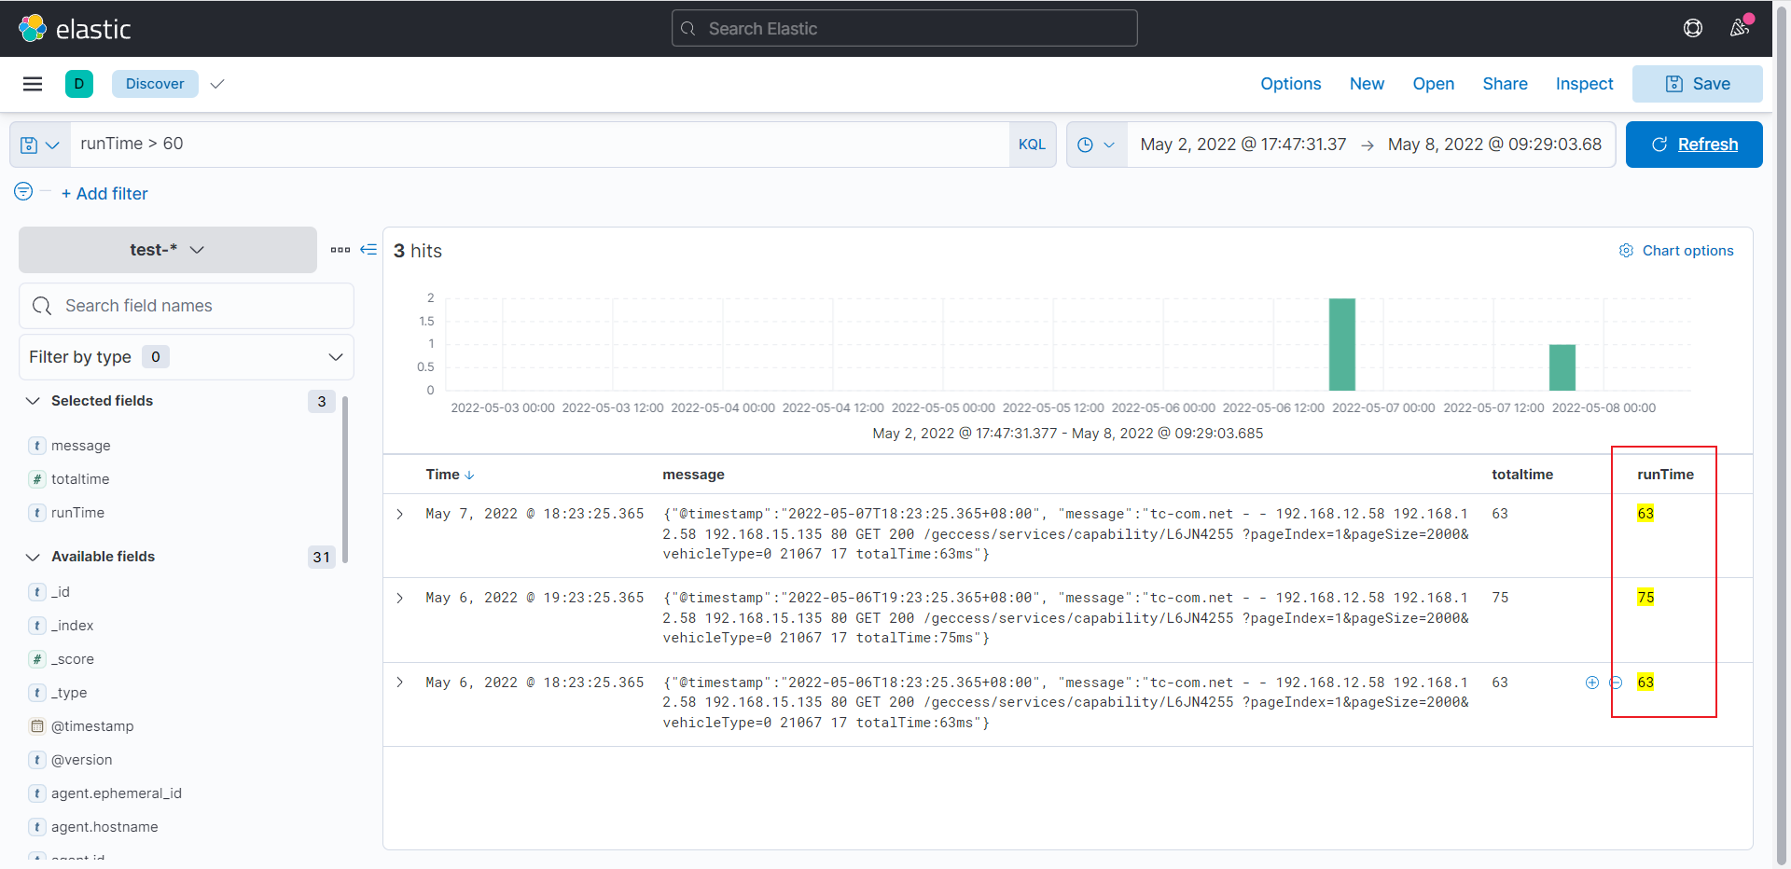Click the Refresh button
This screenshot has height=869, width=1791.
1694,145
